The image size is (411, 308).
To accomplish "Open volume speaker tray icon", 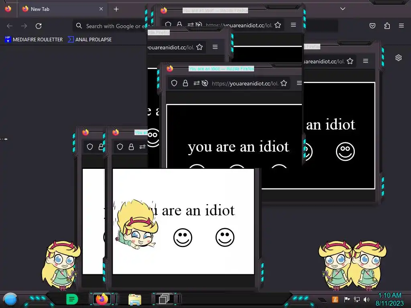I will coord(366,299).
